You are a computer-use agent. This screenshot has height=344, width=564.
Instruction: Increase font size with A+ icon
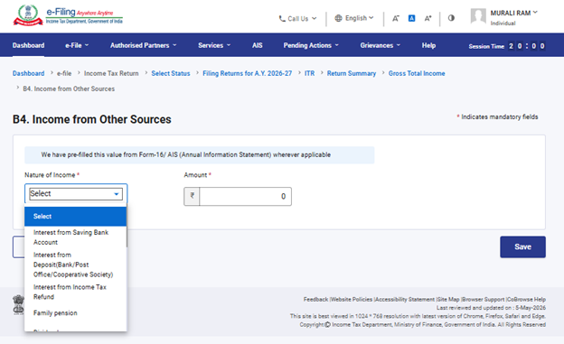point(428,18)
